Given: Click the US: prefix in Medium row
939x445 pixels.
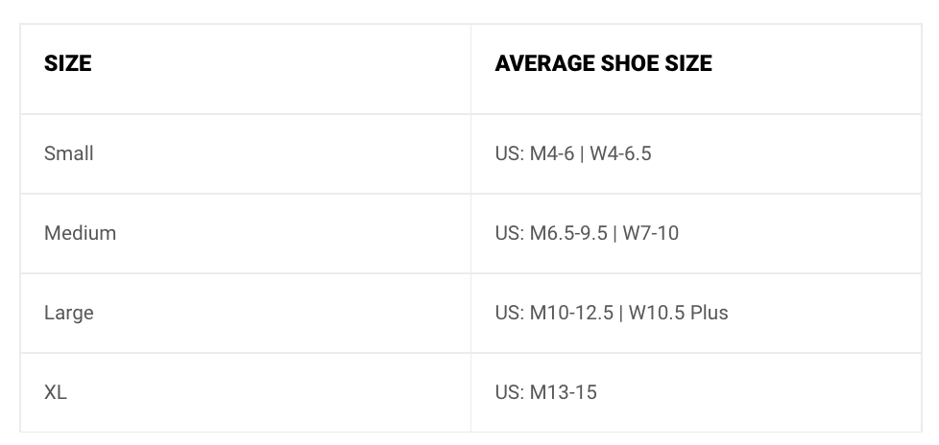Looking at the screenshot, I should [x=510, y=233].
